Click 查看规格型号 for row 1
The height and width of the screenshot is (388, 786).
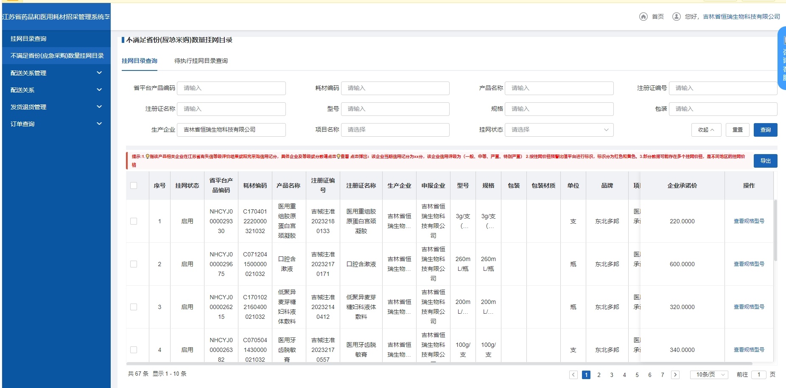click(749, 221)
